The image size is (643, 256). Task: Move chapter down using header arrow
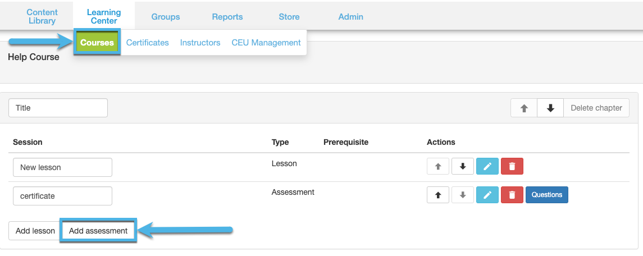point(550,108)
